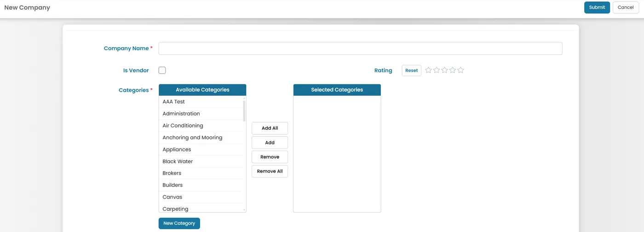Click the scroll-down arrow of the available categories list

pos(244,210)
